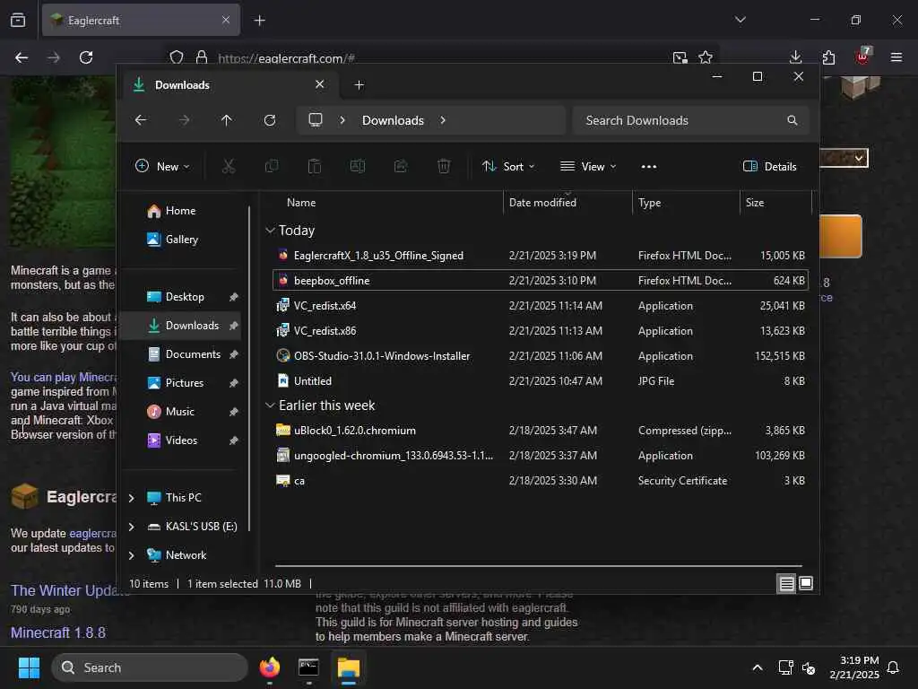This screenshot has width=918, height=689.
Task: Click the Delete trash icon in Explorer toolbar
Action: click(444, 166)
